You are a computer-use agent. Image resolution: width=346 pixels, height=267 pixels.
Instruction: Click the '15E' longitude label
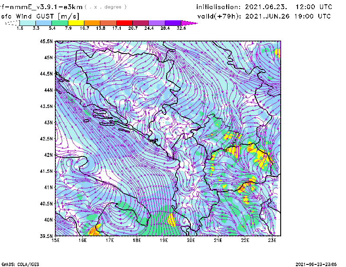(x=55, y=240)
